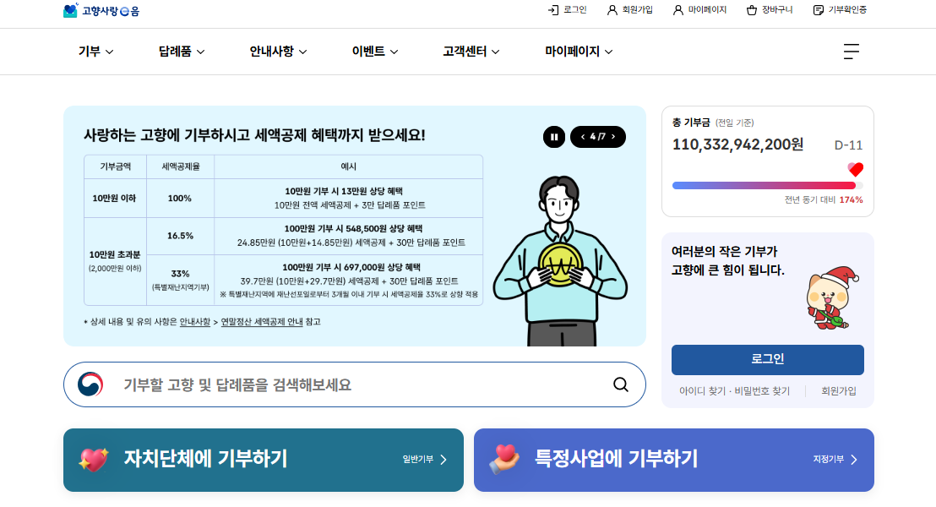Go to previous banner slide arrow
Image resolution: width=936 pixels, height=507 pixels.
point(583,137)
